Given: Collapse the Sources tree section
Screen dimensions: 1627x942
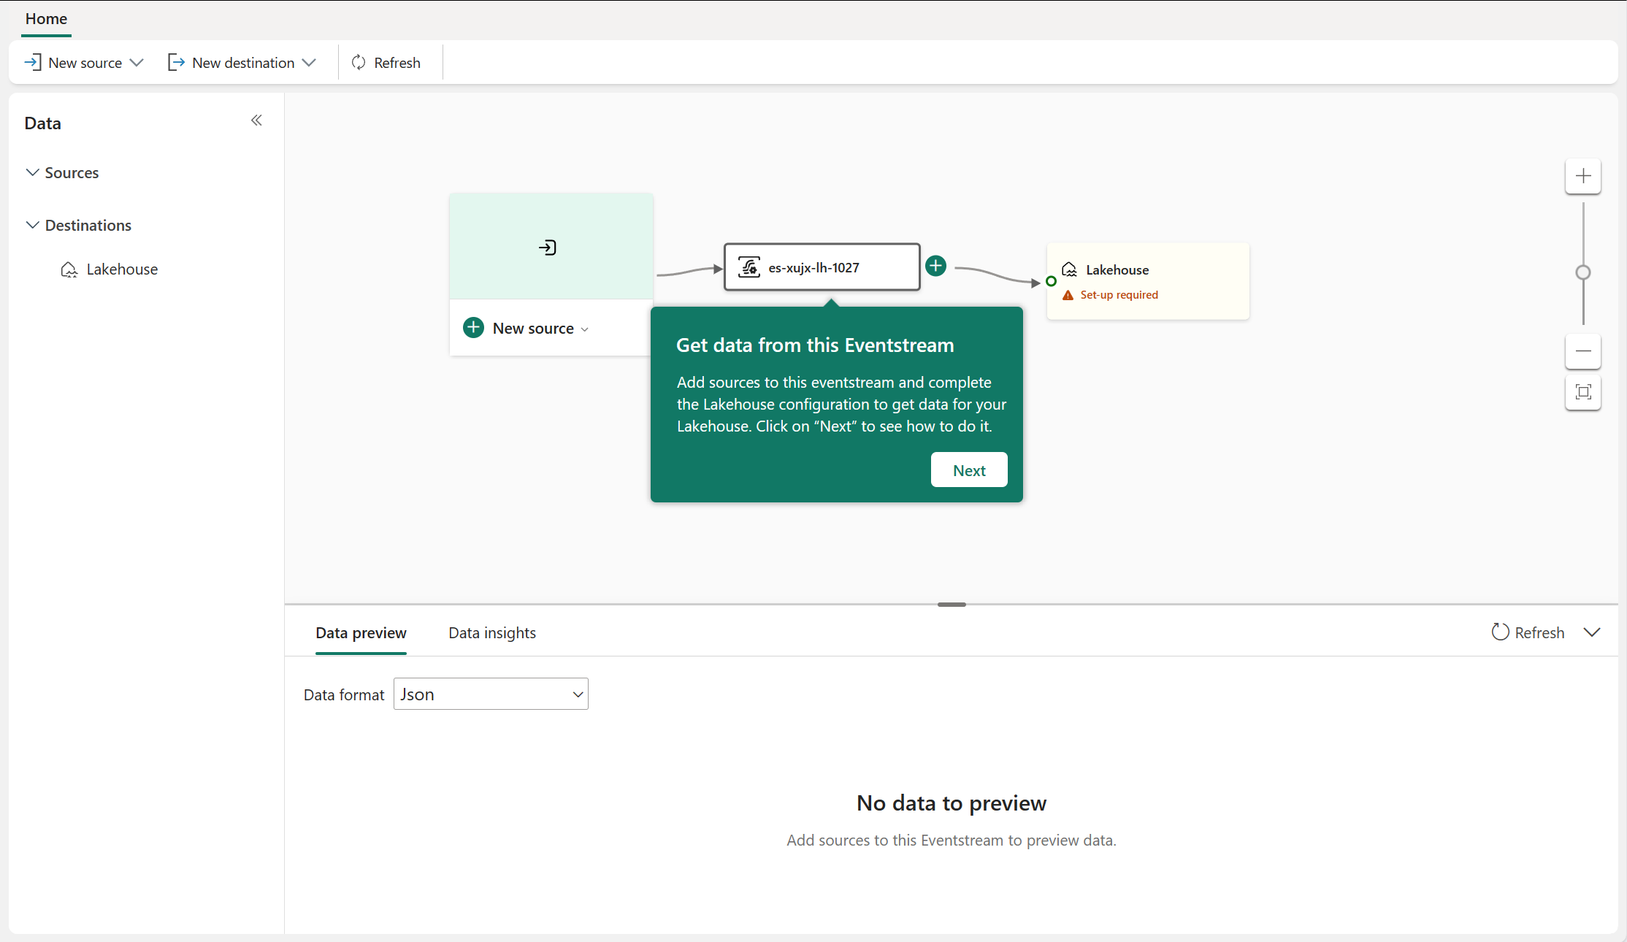Looking at the screenshot, I should click(32, 172).
